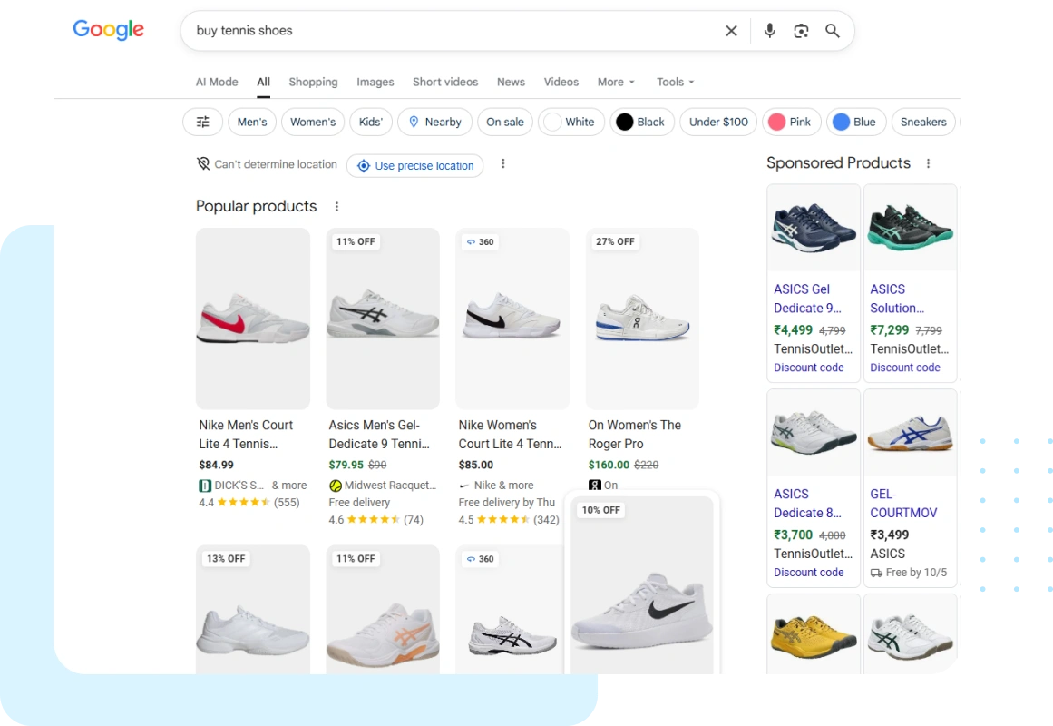Select the Blue color filter chip

[x=856, y=122]
